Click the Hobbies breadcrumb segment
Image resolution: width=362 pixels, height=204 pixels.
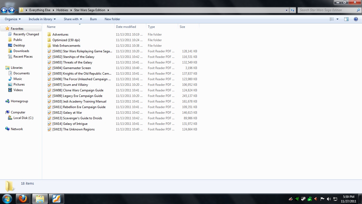[62, 10]
